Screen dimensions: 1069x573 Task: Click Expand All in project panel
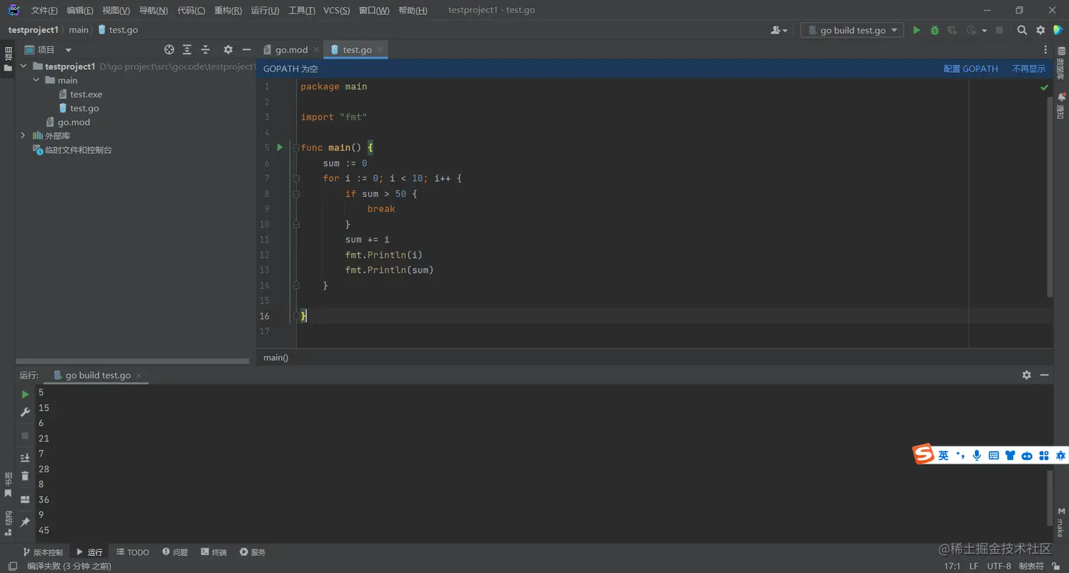pos(187,49)
